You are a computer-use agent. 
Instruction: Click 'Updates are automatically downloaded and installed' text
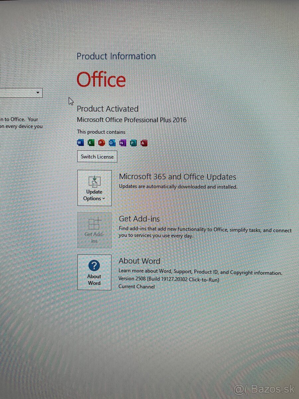coord(178,187)
